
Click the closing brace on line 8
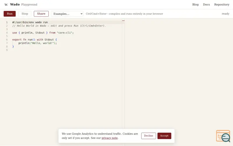pos(13,46)
